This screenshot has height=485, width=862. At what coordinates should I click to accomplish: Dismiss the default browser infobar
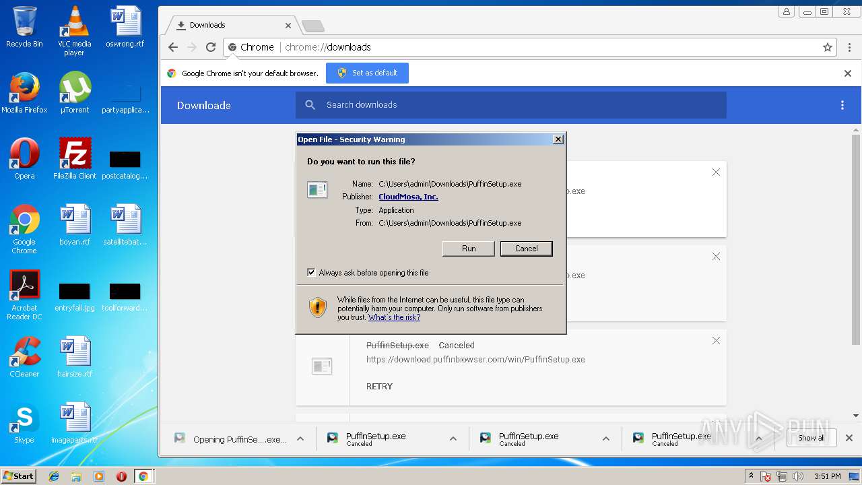click(848, 73)
